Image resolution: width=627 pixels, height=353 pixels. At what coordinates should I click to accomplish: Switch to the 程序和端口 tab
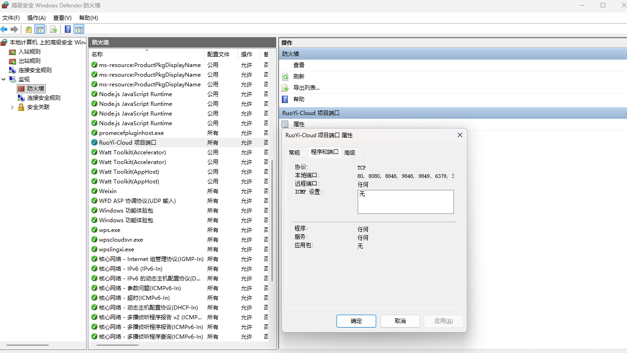(x=325, y=152)
